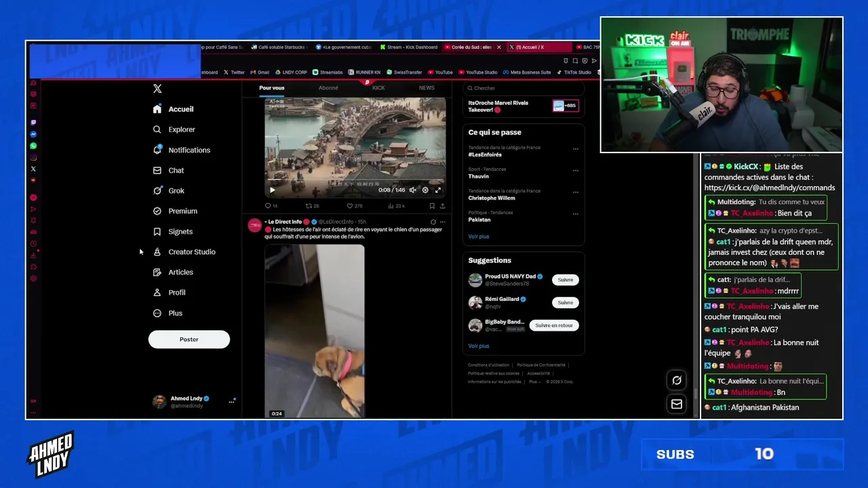The image size is (868, 488).
Task: Open the #LesEnfoirés trend
Action: pos(485,155)
